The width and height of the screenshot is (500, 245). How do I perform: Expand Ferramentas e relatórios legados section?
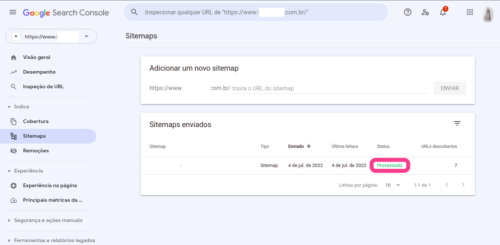point(9,241)
